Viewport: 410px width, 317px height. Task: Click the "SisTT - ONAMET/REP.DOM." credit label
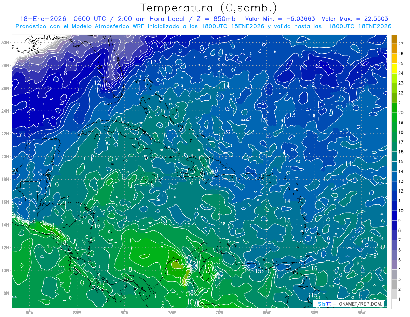(348, 304)
